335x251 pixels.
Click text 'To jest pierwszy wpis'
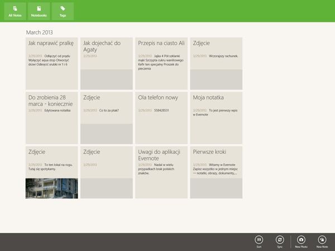(x=223, y=110)
